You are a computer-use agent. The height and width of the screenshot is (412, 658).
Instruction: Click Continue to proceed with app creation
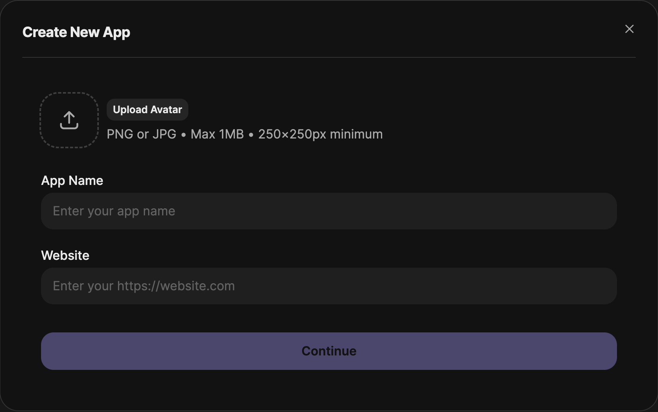(328, 351)
